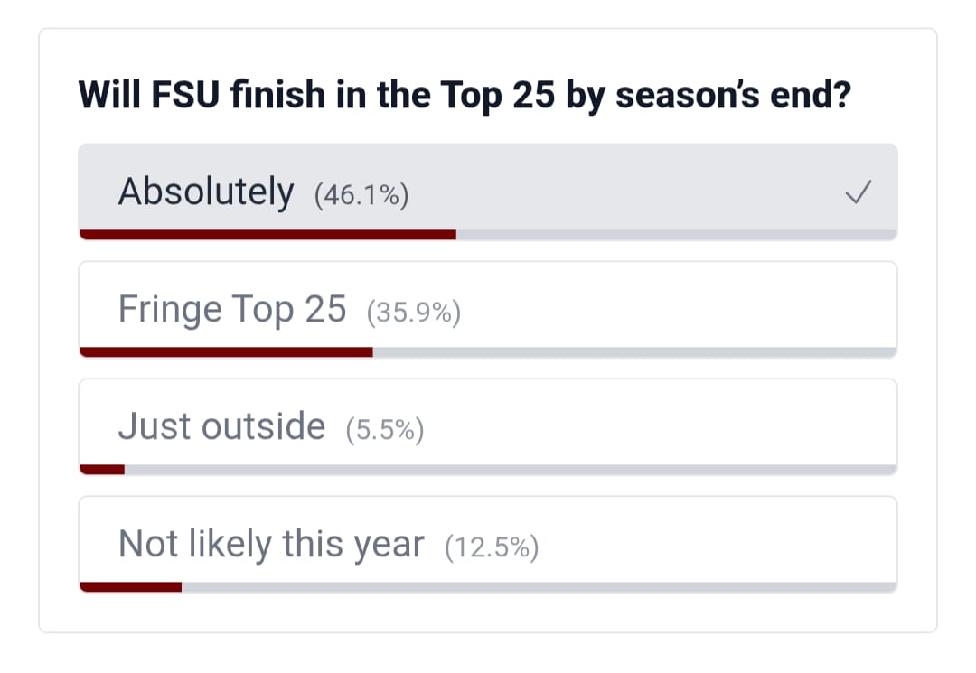Click the 35.9% percentage label

click(x=414, y=313)
